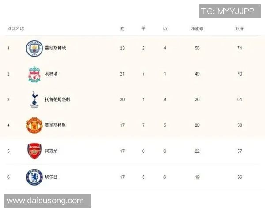Open the 切尔西 team name
The height and width of the screenshot is (212, 265).
pyautogui.click(x=51, y=177)
